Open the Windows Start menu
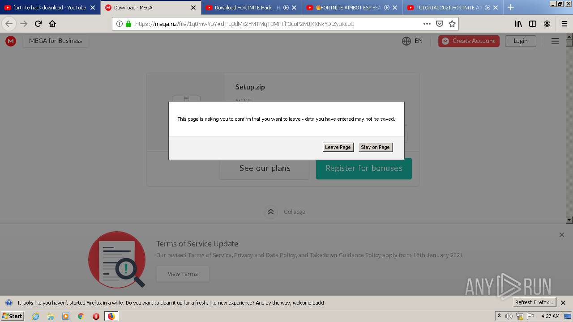The image size is (573, 322). point(12,316)
